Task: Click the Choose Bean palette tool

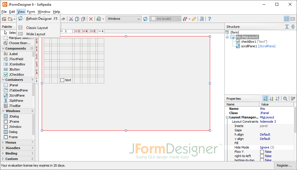Action: pos(17,43)
